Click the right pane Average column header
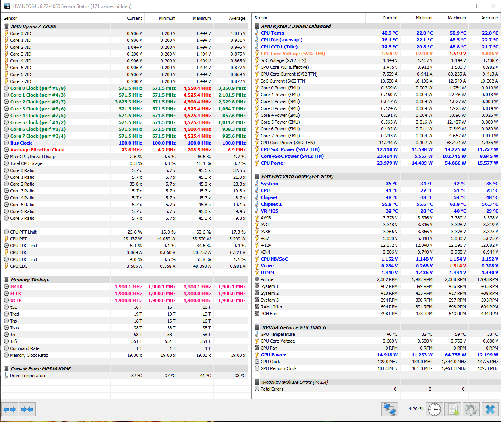Viewport: 501px width, 422px height. click(484, 18)
